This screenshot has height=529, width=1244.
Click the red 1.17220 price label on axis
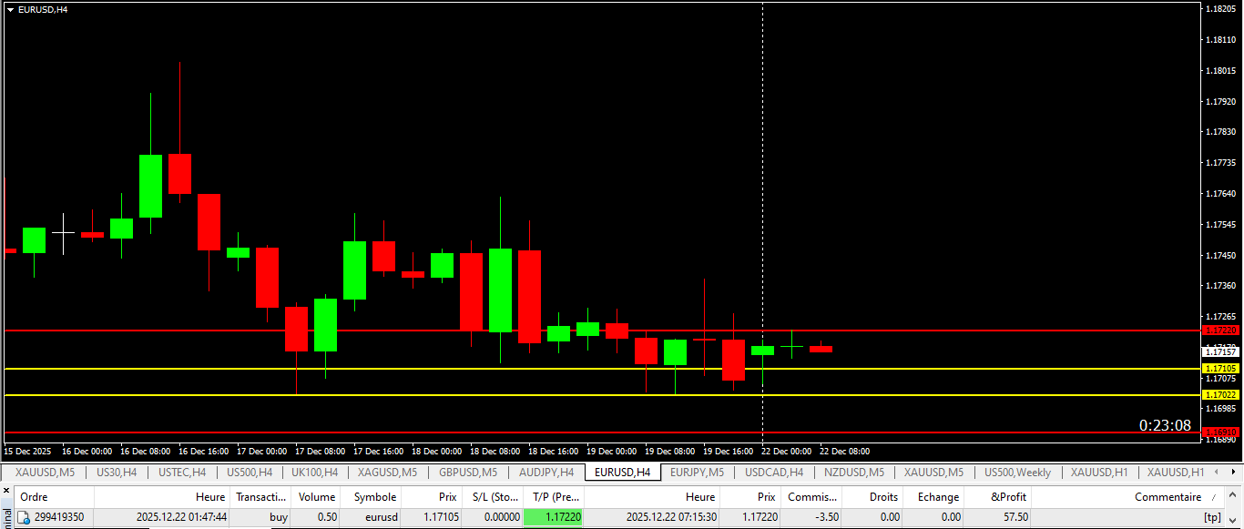click(x=1221, y=331)
